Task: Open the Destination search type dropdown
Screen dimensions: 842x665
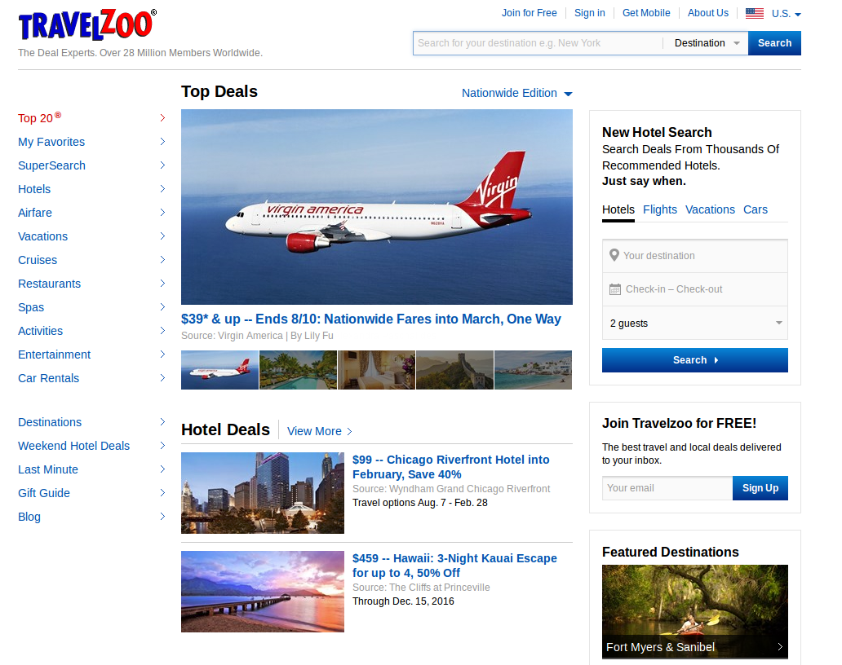Action: coord(706,43)
